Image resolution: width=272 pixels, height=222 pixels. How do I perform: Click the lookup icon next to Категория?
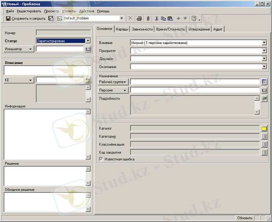tap(264, 137)
